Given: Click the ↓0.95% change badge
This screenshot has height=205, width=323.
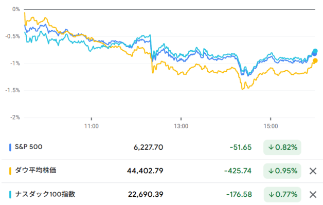Looking at the screenshot, I should (282, 171).
